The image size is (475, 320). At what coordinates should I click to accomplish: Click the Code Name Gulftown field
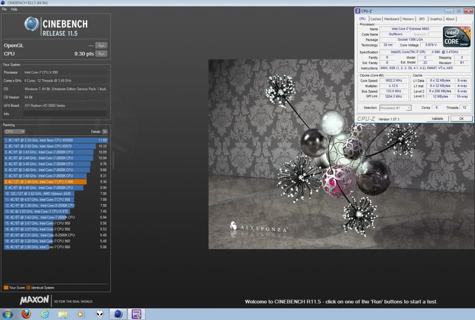click(x=396, y=34)
